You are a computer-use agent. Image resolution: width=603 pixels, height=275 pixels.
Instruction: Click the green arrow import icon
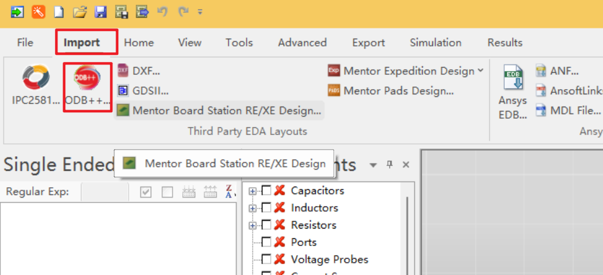17,12
